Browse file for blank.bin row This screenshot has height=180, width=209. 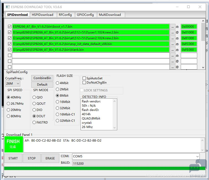tap(172, 50)
